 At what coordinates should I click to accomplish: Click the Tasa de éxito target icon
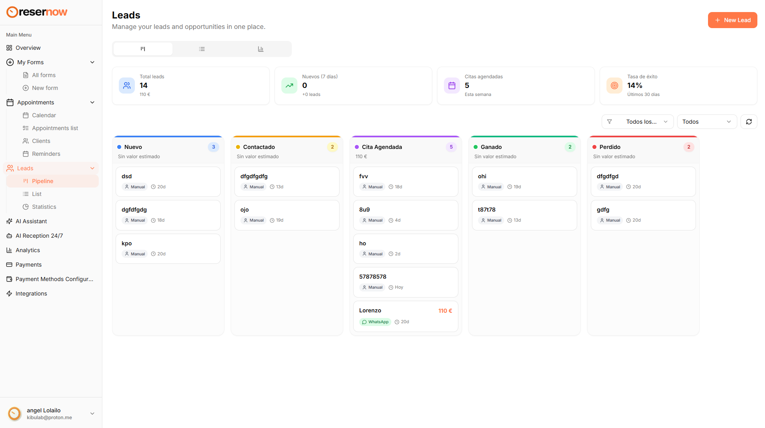[614, 86]
